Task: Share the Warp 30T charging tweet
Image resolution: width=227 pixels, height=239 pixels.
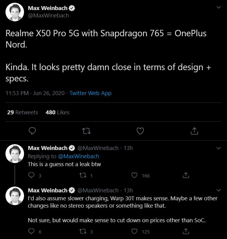Action: pos(186,231)
